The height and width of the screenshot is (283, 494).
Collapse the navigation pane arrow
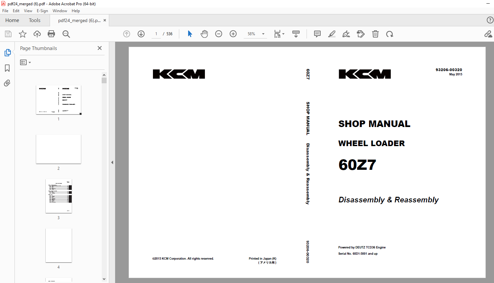point(112,162)
